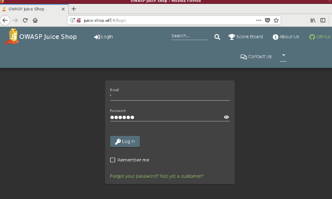Click the browser forward arrow
Screen dimensions: 332x199
15,20
